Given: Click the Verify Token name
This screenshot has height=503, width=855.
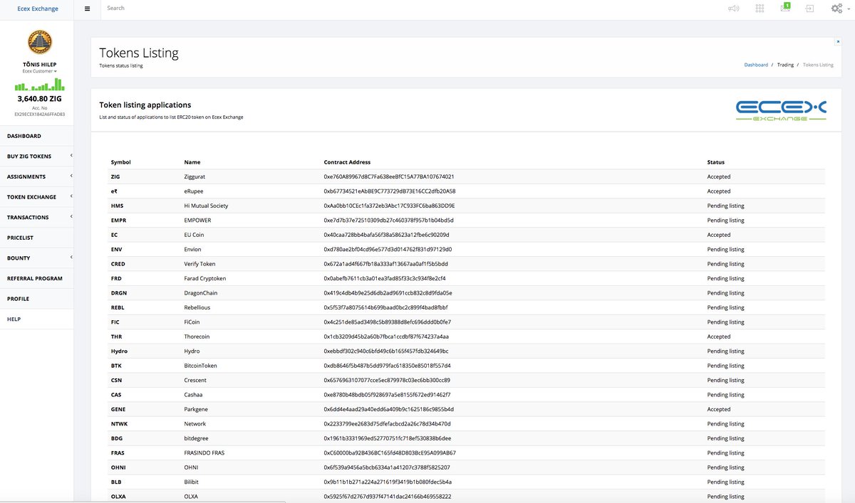Looking at the screenshot, I should tap(199, 264).
